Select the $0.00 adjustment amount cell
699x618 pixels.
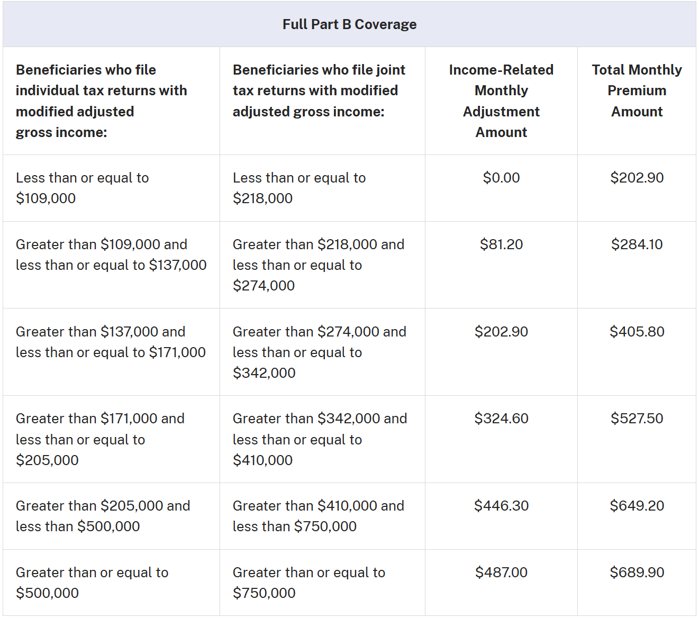click(x=501, y=178)
